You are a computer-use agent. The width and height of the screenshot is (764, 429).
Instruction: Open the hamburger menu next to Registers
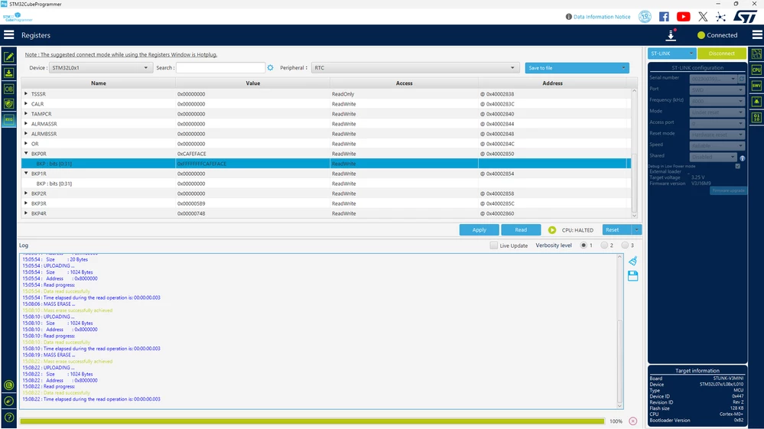tap(8, 35)
